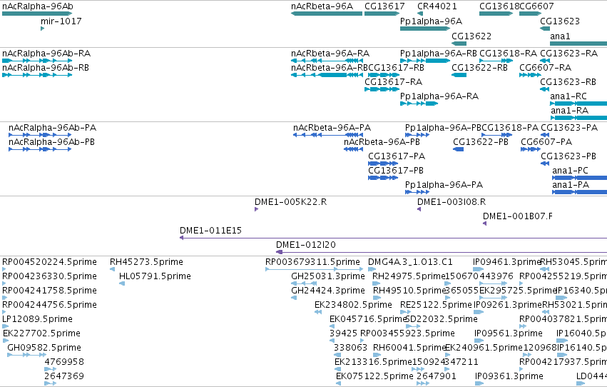Select BAC end DME1-005K22.R

click(256, 209)
